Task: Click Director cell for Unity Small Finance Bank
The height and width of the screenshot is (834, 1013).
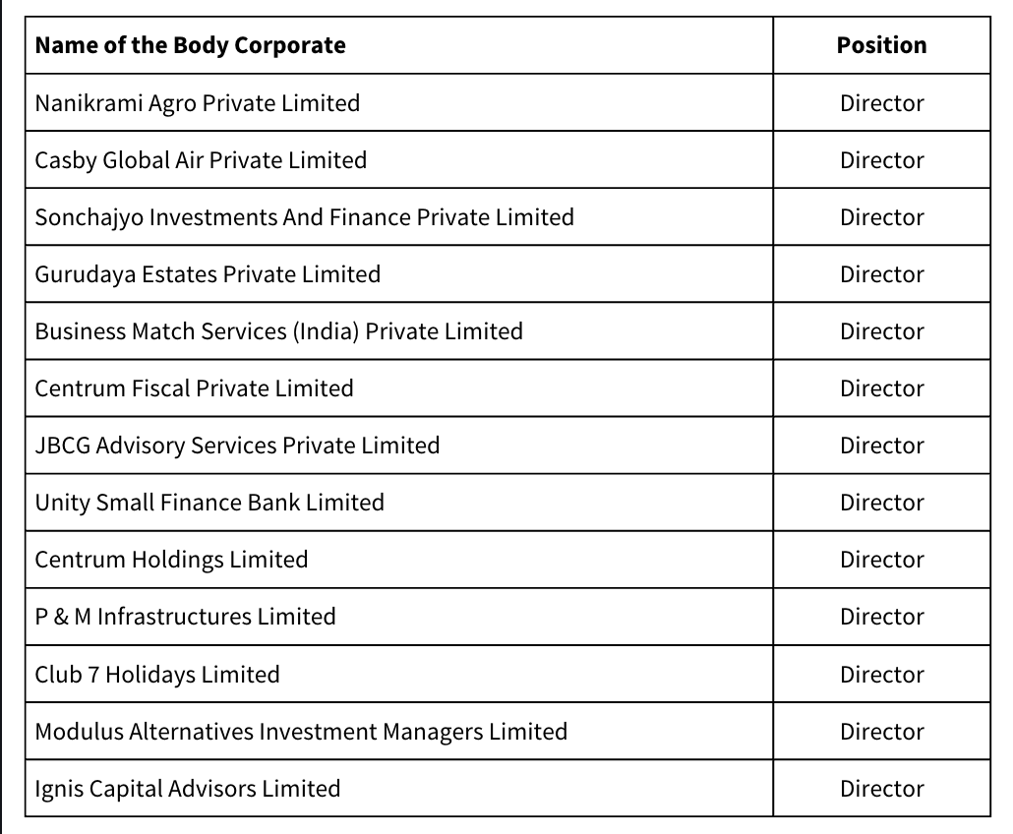Action: [x=881, y=503]
